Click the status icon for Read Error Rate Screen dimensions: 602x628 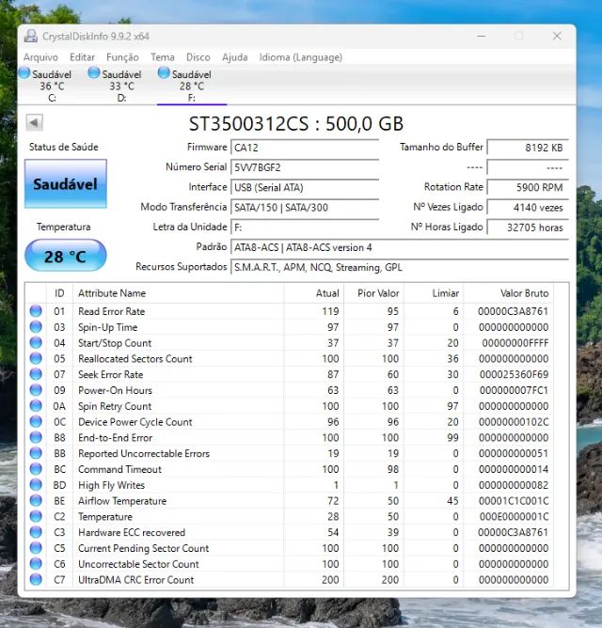[36, 311]
